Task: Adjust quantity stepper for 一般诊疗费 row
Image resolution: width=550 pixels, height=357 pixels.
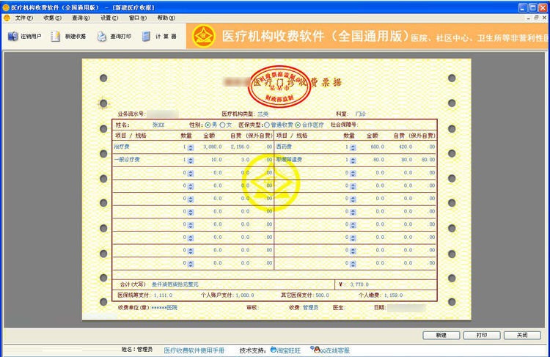Action: (191, 161)
